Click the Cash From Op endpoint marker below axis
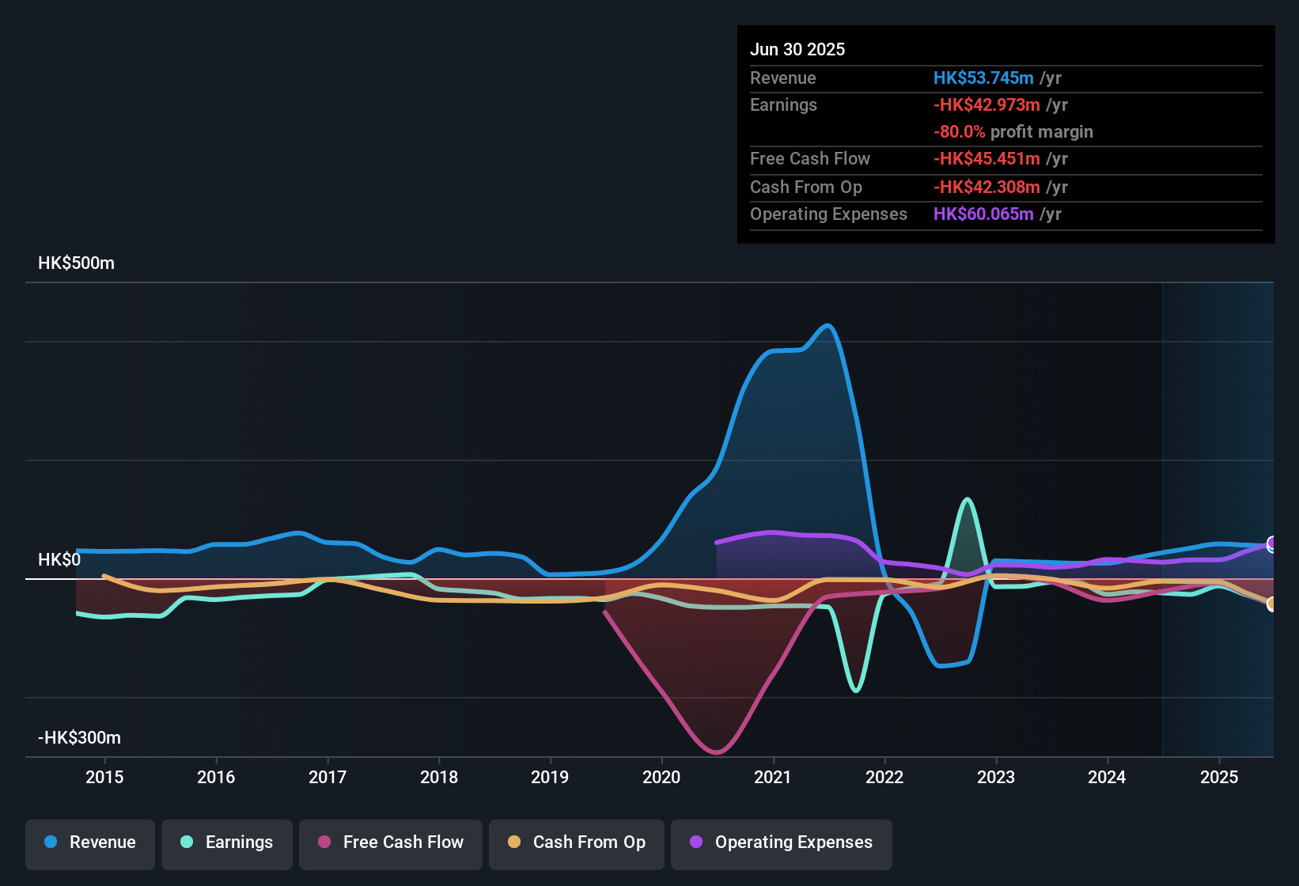The height and width of the screenshot is (886, 1299). pyautogui.click(x=1272, y=604)
